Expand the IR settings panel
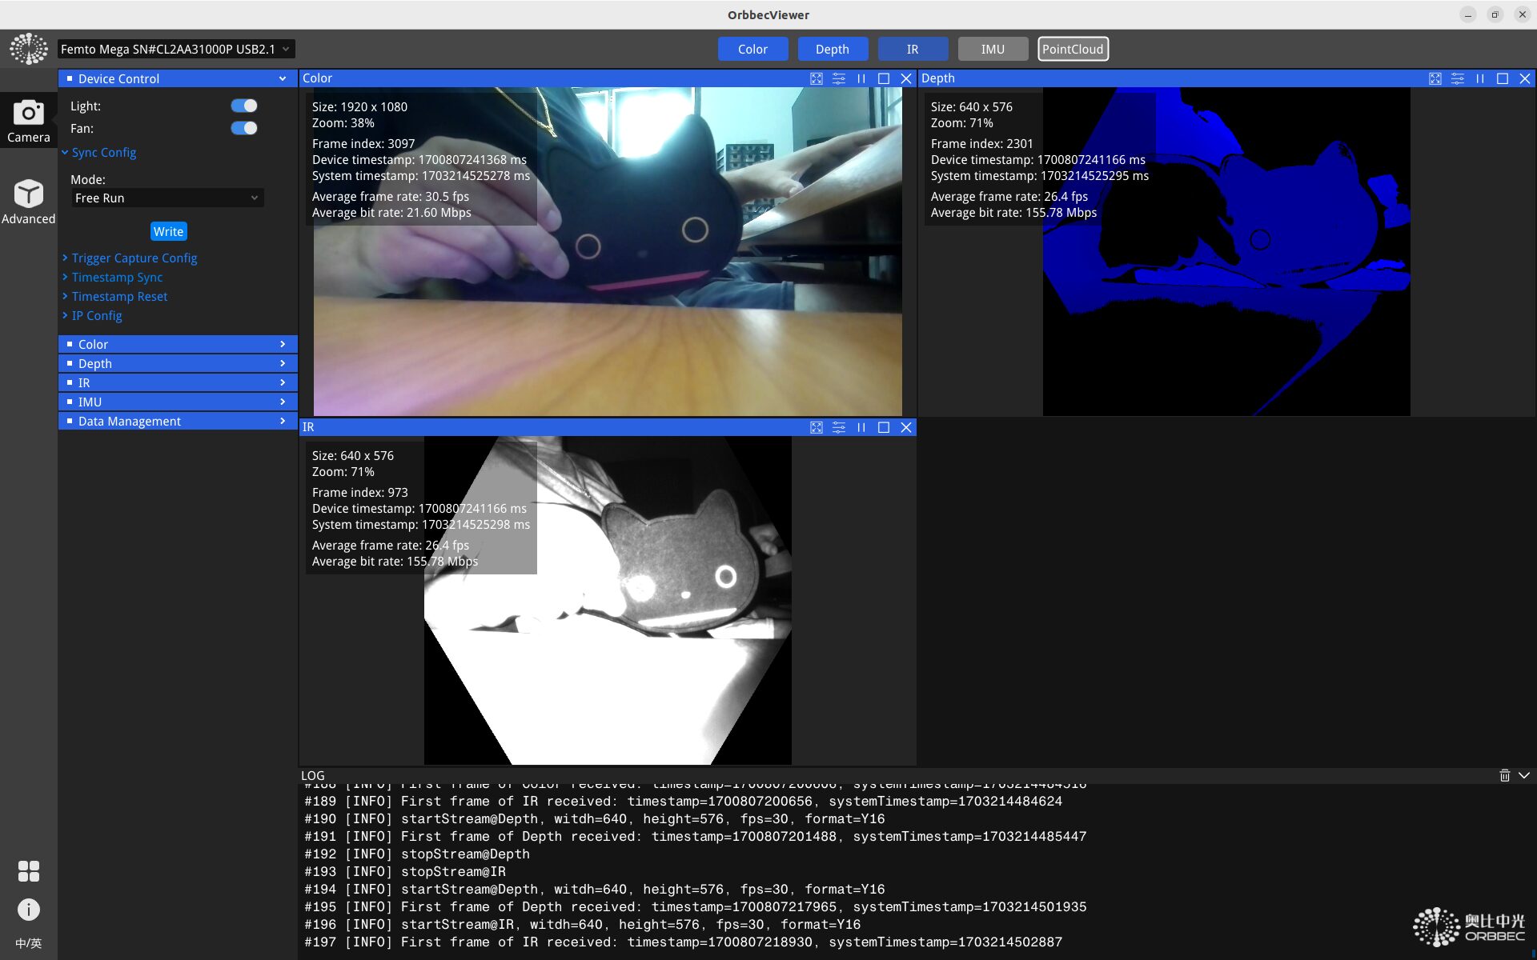The width and height of the screenshot is (1537, 960). 178,382
